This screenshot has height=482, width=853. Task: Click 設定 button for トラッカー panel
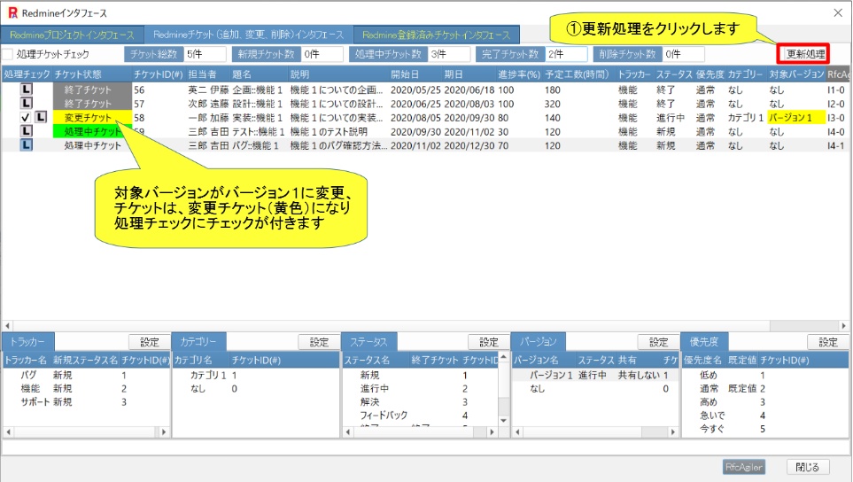[x=149, y=342]
